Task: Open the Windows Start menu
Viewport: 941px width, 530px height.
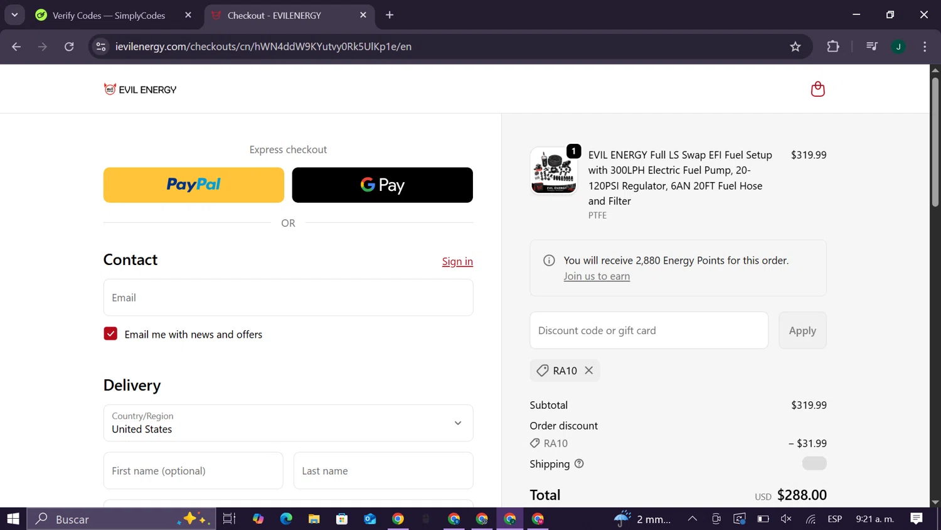Action: click(13, 519)
